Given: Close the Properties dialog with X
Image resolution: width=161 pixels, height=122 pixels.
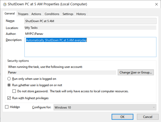Looking at the screenshot, I should click(156, 4).
